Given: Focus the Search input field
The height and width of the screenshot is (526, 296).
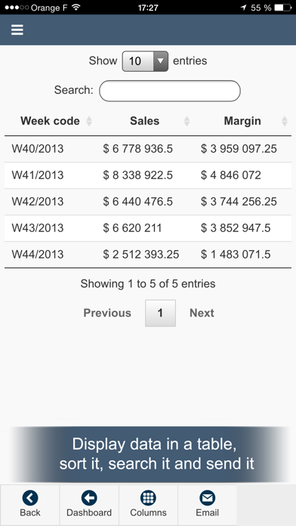Looking at the screenshot, I should coord(170,91).
